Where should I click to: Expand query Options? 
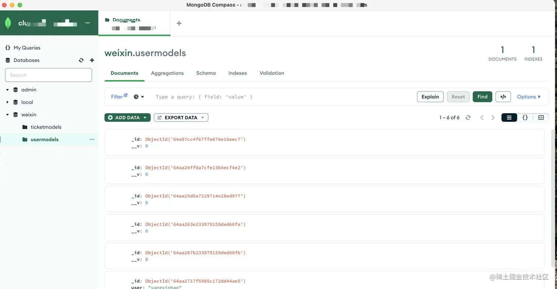[529, 97]
